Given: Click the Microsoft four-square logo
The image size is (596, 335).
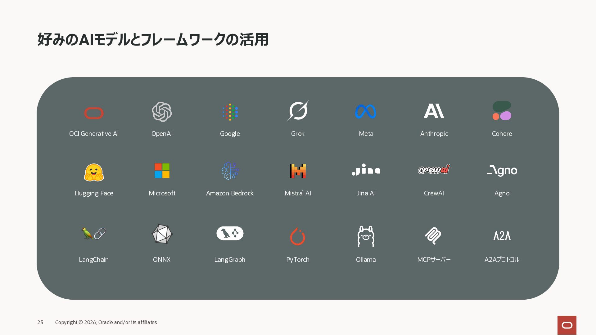Looking at the screenshot, I should (162, 171).
